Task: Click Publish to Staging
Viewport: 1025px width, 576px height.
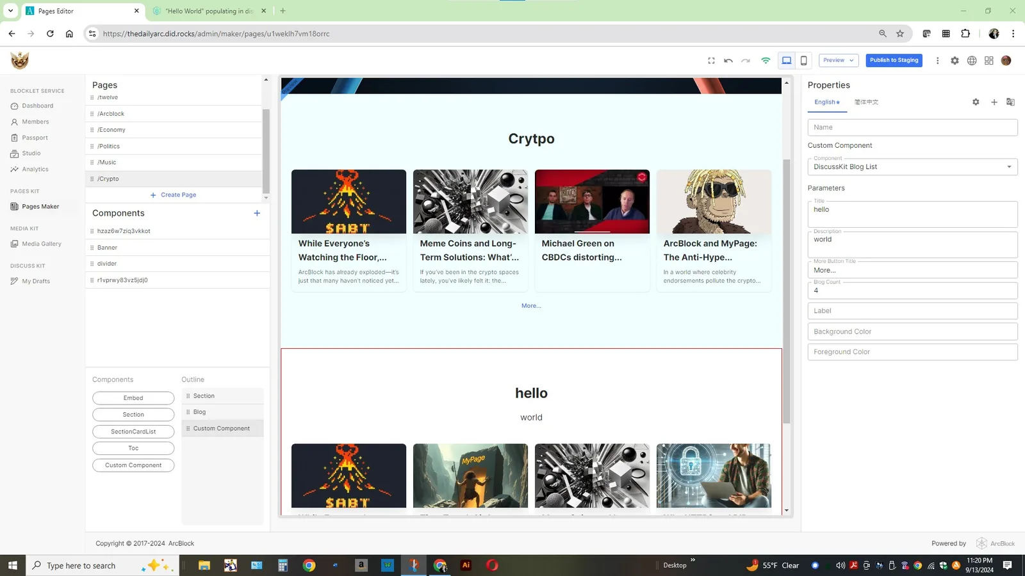Action: [x=894, y=60]
